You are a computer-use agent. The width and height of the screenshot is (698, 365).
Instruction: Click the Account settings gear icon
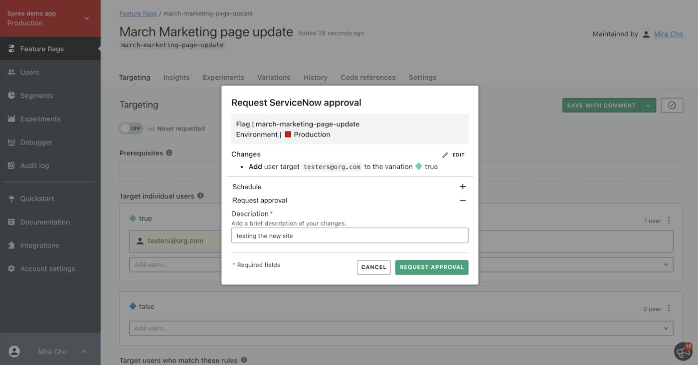tap(11, 269)
